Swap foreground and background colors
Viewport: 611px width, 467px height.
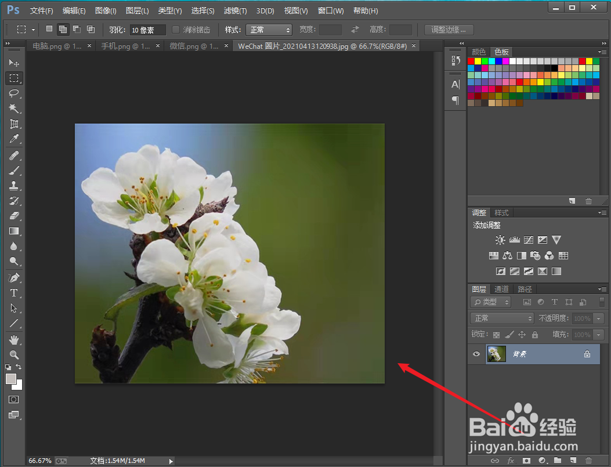[x=19, y=367]
